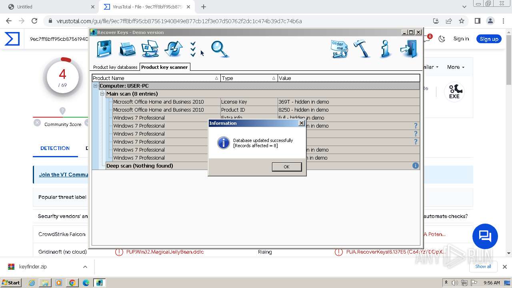Click the '8250 - hidden in demo' value
The height and width of the screenshot is (288, 512).
(304, 110)
